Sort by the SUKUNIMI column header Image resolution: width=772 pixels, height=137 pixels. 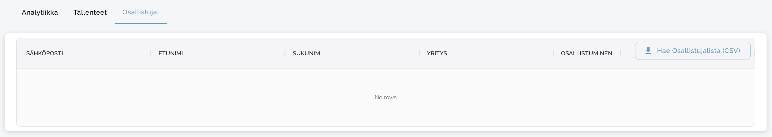click(307, 53)
